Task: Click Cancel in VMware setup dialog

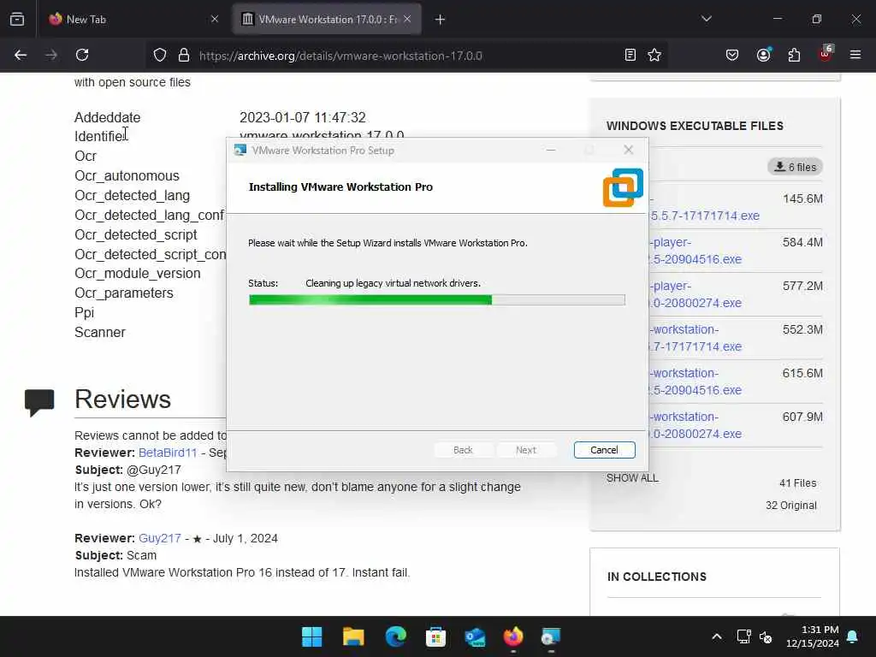Action: pos(604,450)
